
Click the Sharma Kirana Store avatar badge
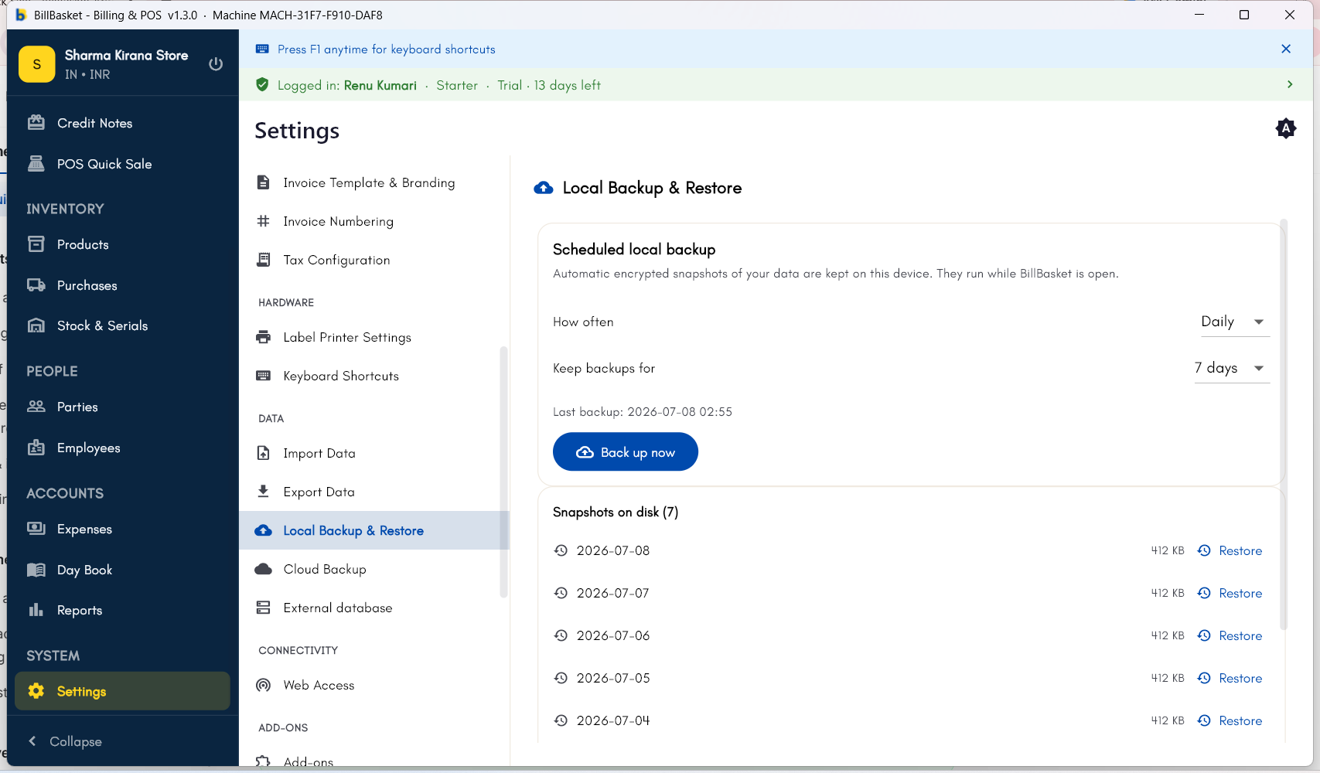click(36, 64)
